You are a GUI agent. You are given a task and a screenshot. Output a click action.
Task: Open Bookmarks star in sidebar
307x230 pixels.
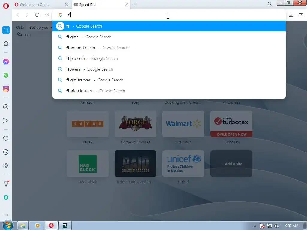(x=6, y=43)
